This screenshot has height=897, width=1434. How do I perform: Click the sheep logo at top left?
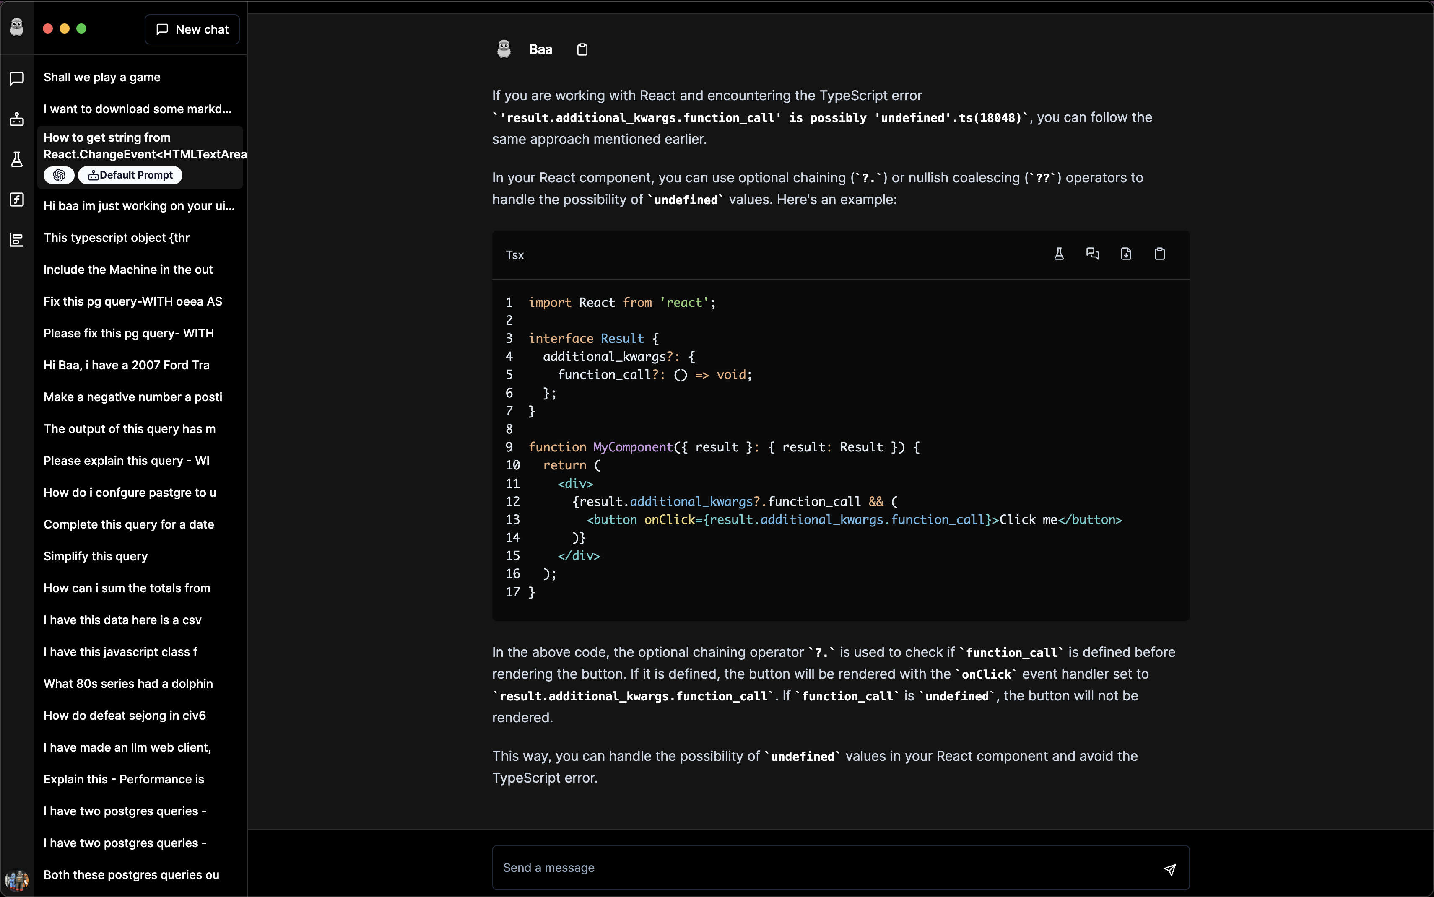click(17, 27)
